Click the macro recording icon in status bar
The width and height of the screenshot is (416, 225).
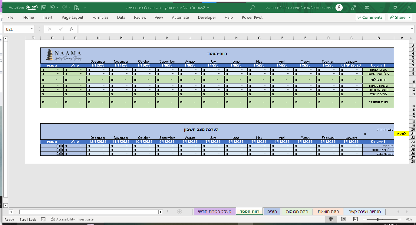coord(43,219)
